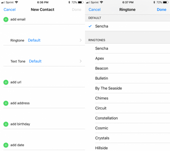Pick the Constellation ringtone
Screen dimensions: 170x151
[107, 118]
